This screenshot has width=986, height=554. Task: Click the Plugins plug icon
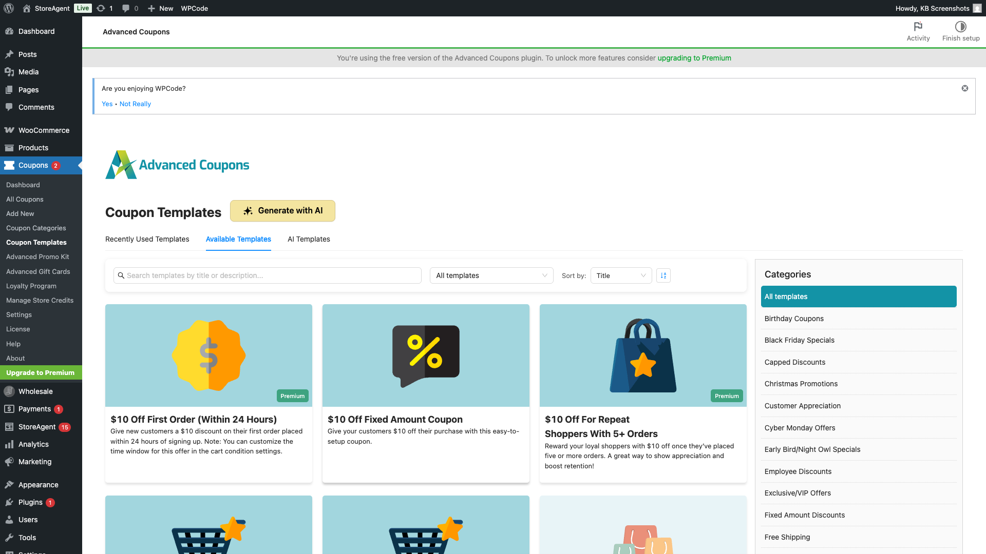click(9, 502)
